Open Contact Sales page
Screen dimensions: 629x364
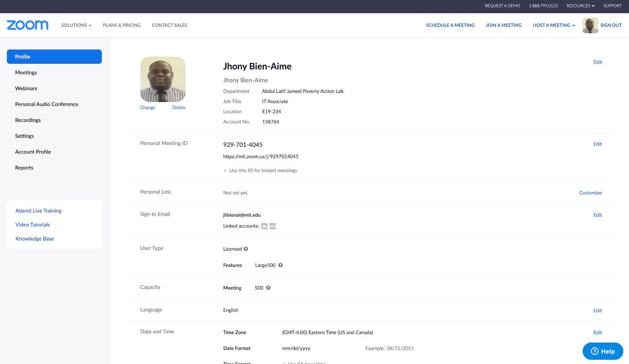click(x=169, y=25)
